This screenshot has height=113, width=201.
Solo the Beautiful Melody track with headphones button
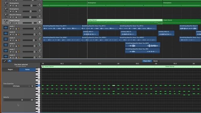[x=13, y=17]
